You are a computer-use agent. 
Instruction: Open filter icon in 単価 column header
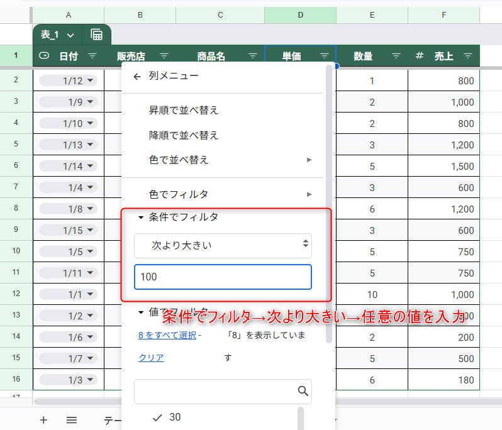click(x=325, y=56)
